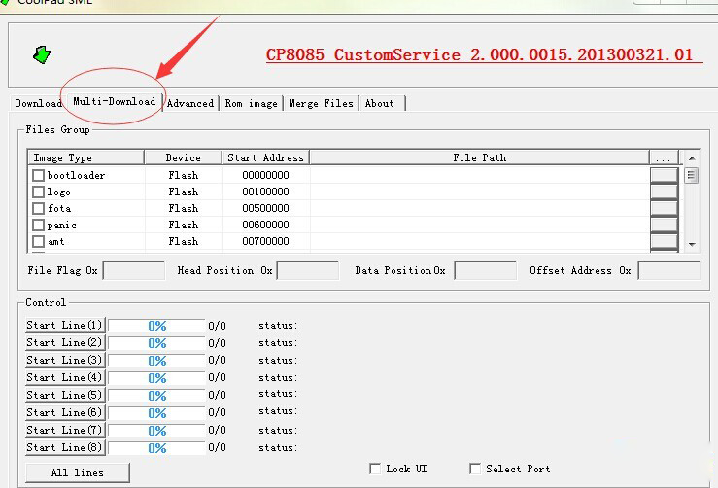The image size is (718, 488).
Task: Click the Start Line (2) button
Action: (65, 342)
